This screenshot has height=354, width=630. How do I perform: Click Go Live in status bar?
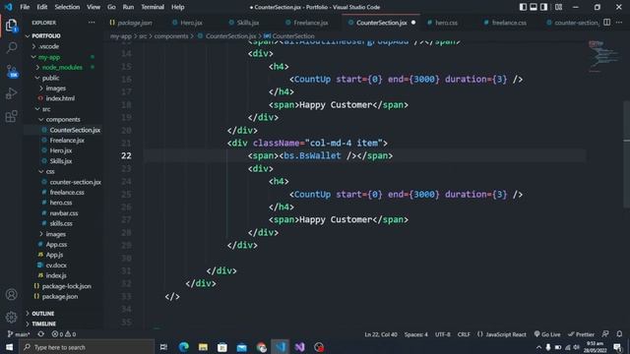coord(547,334)
